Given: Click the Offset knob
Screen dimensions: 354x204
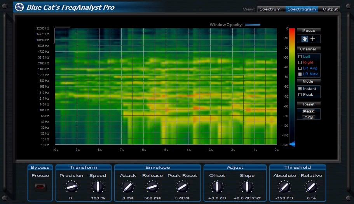Looking at the screenshot, I should point(217,187).
